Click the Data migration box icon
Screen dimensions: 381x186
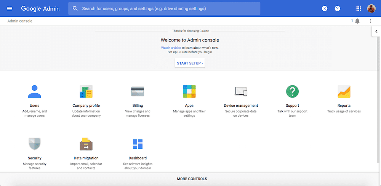(x=86, y=144)
